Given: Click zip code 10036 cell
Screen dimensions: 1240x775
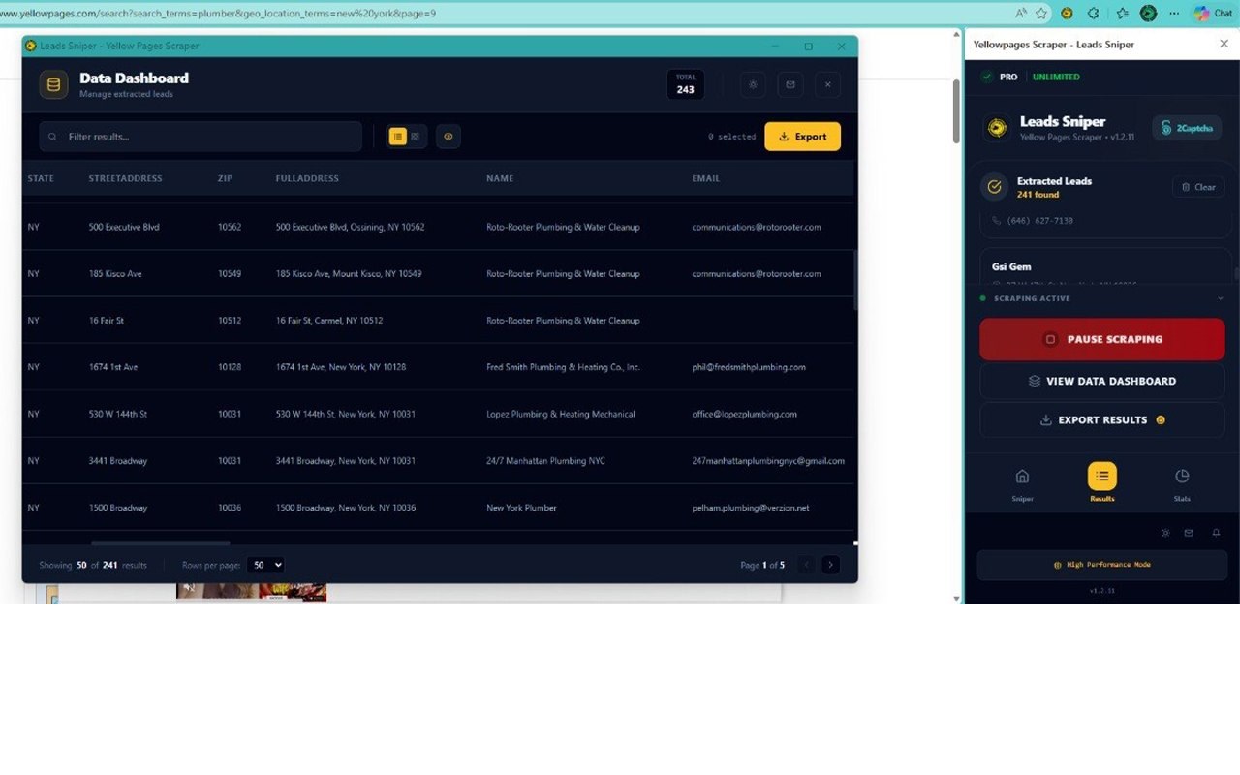Looking at the screenshot, I should pyautogui.click(x=230, y=508).
